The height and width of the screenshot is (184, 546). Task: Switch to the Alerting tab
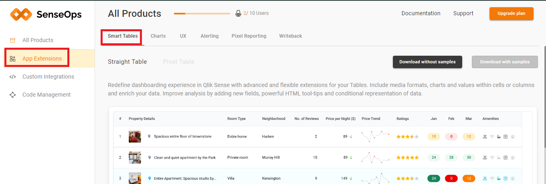(210, 36)
